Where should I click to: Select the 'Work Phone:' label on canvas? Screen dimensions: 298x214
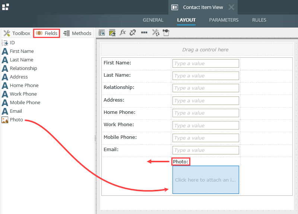118,125
